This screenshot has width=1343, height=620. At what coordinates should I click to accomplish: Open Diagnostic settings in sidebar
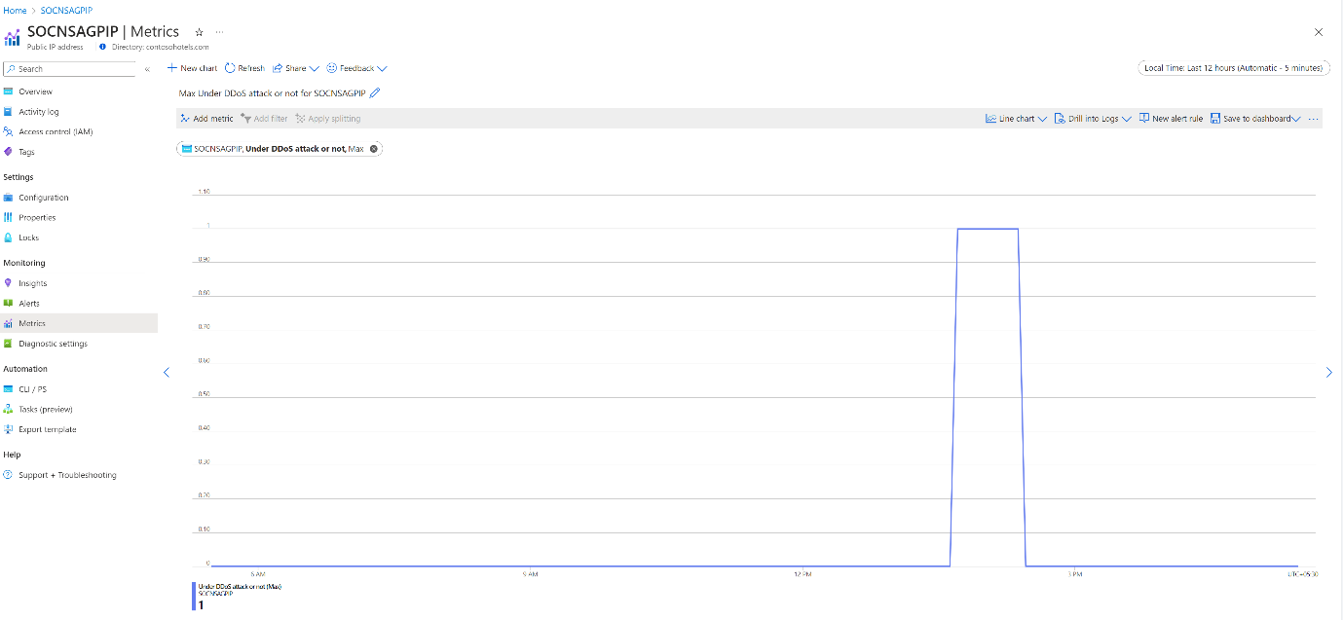(53, 344)
